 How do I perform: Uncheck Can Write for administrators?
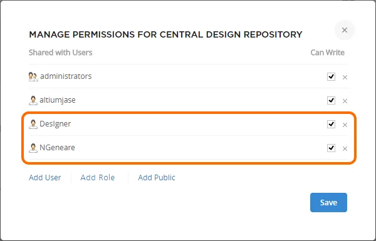tap(331, 76)
